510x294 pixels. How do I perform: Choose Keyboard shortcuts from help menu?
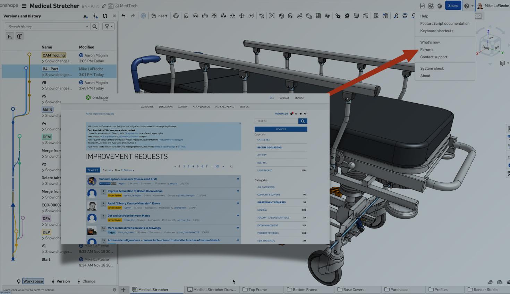pos(436,31)
